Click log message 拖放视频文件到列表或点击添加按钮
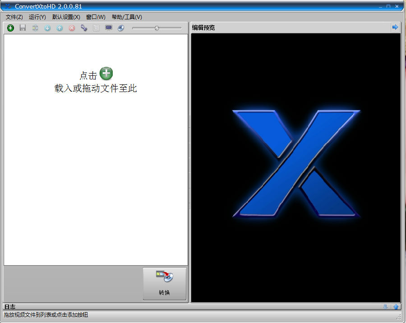Viewport: 406px width, 323px height. coord(46,315)
